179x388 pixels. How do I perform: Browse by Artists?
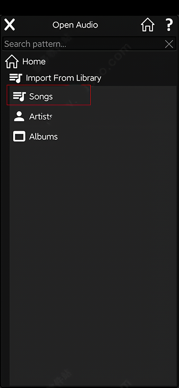point(41,116)
